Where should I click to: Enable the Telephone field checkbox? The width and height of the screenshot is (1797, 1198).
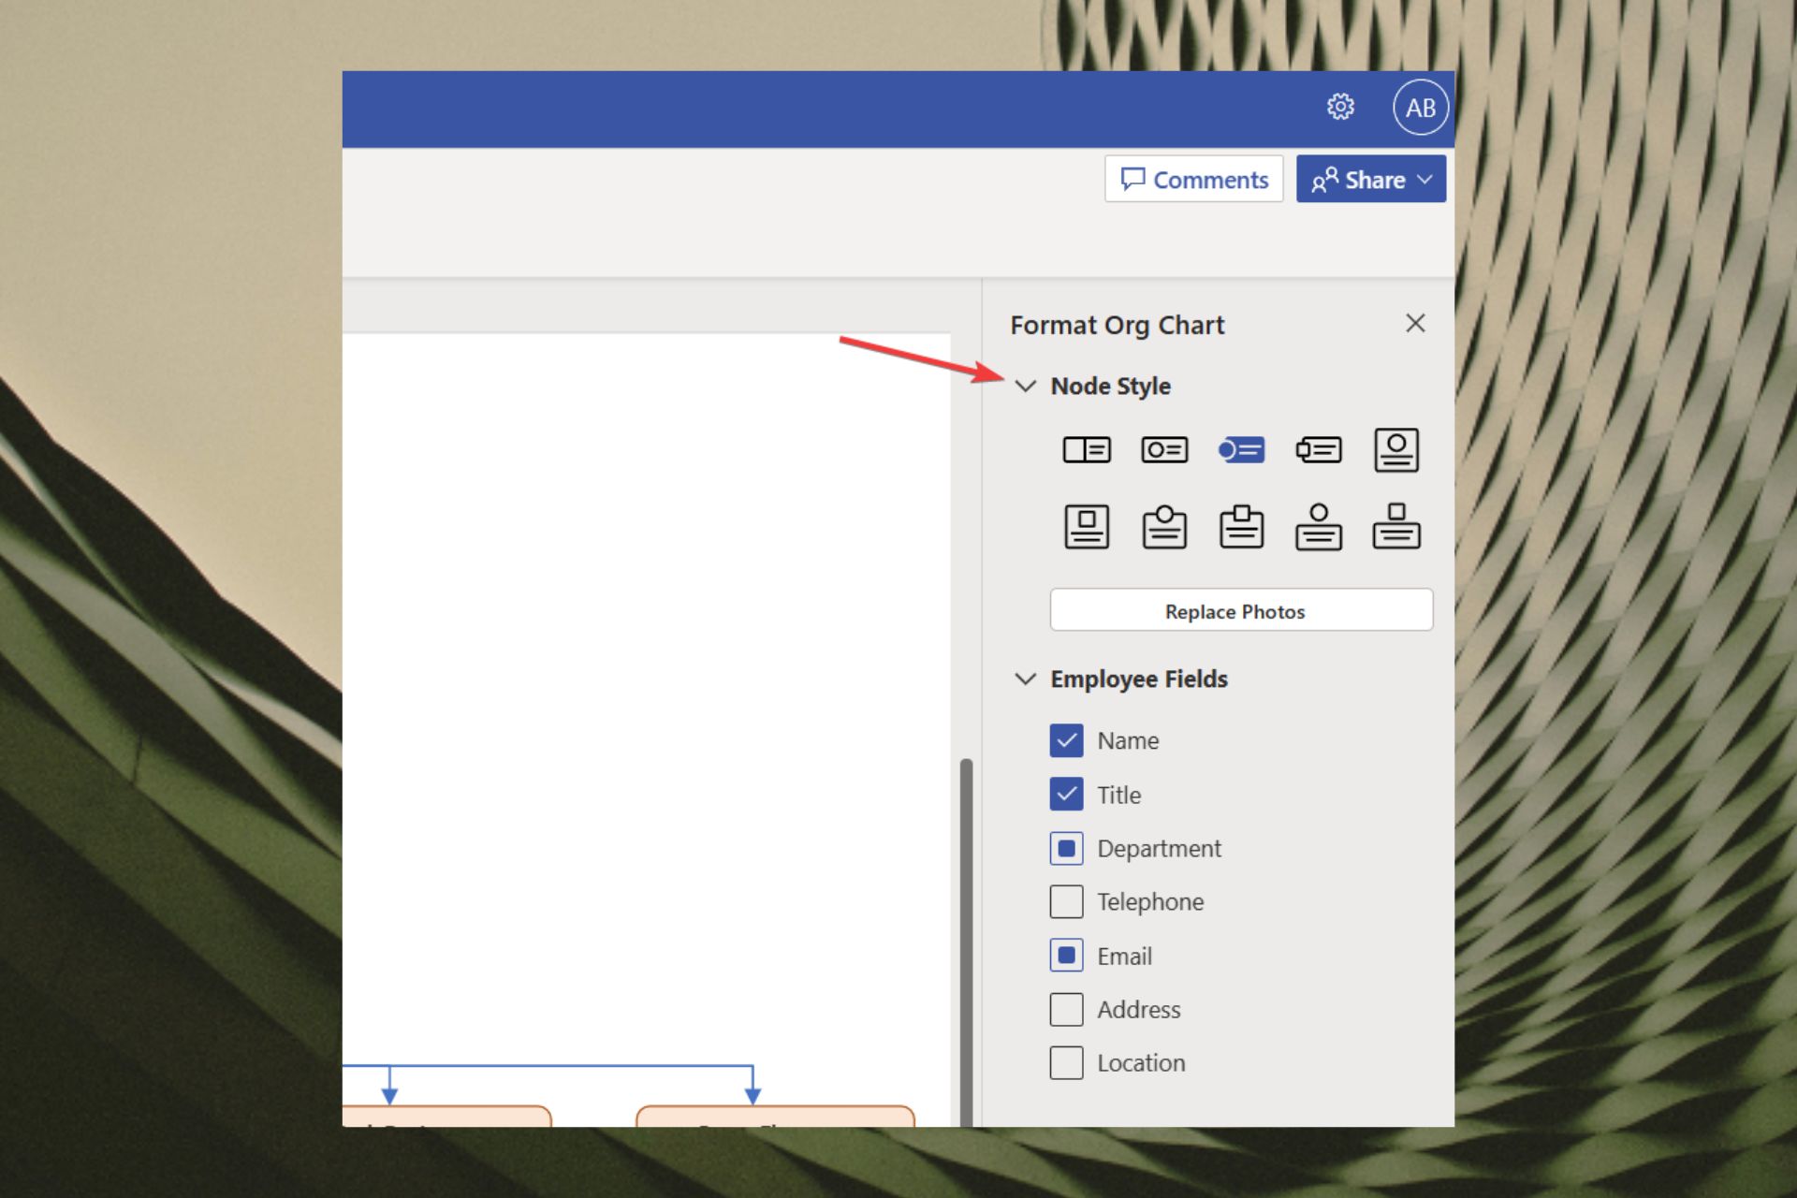click(1066, 902)
